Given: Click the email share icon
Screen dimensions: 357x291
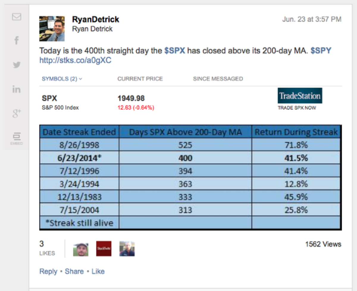Looking at the screenshot, I should click(17, 17).
